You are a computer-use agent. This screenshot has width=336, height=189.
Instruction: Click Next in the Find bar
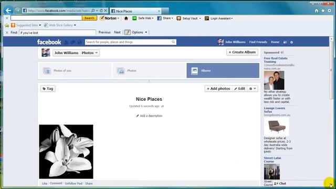click(x=117, y=33)
